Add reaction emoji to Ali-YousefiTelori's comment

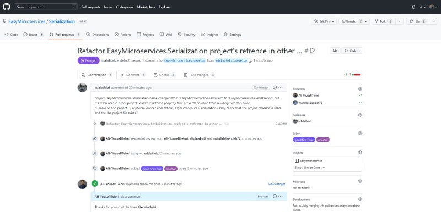coord(275,196)
